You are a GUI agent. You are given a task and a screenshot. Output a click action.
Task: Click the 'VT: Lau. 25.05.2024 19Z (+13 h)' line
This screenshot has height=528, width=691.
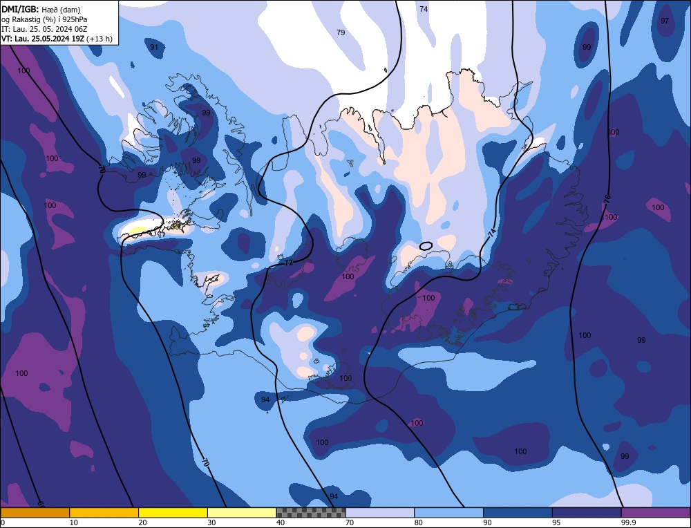pyautogui.click(x=57, y=39)
